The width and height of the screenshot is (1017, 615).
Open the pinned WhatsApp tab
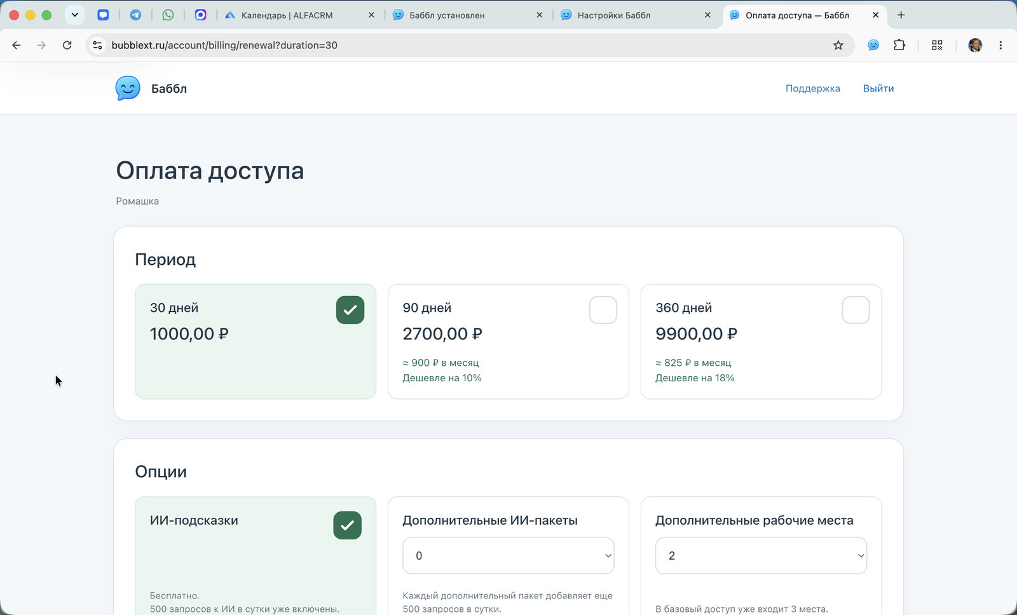168,15
